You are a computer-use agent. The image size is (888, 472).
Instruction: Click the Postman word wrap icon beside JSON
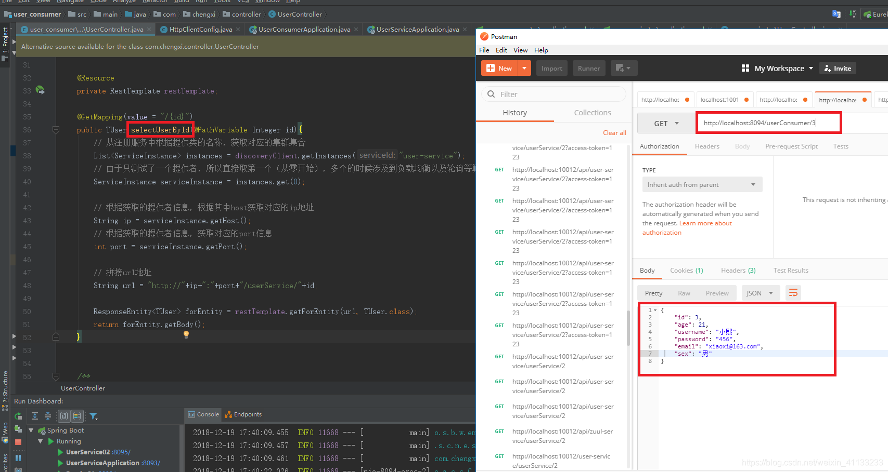click(x=793, y=293)
